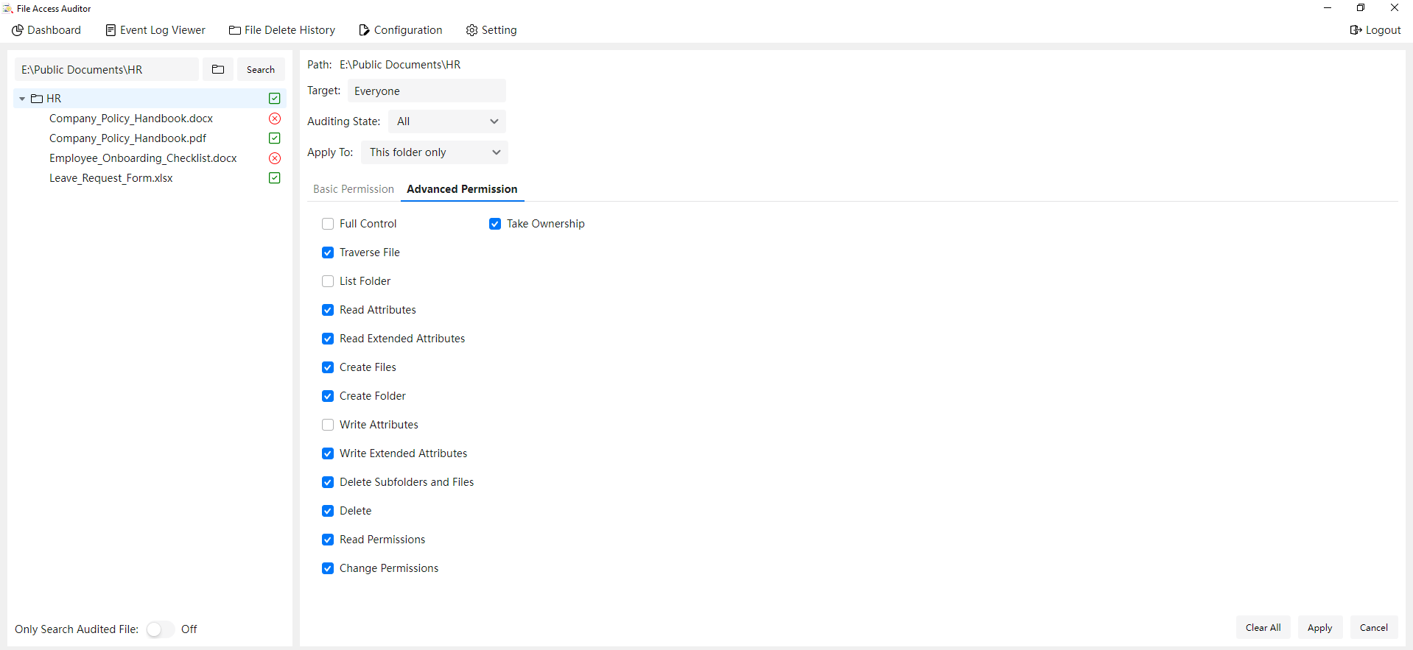
Task: Check the Write Attributes checkbox
Action: tap(328, 425)
